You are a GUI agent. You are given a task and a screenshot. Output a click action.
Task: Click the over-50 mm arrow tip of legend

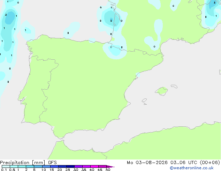[x=110, y=166]
